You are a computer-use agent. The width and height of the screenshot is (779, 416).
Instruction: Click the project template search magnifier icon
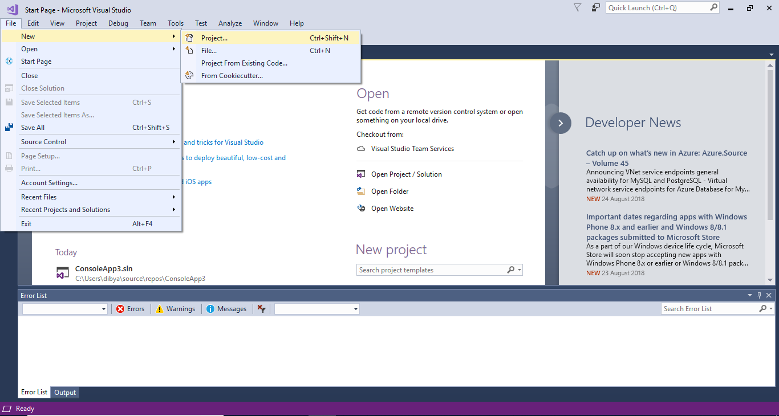coord(510,270)
